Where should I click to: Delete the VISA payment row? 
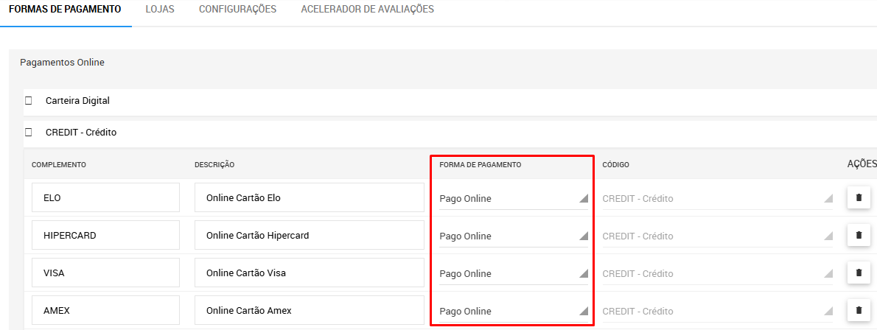[x=859, y=273]
